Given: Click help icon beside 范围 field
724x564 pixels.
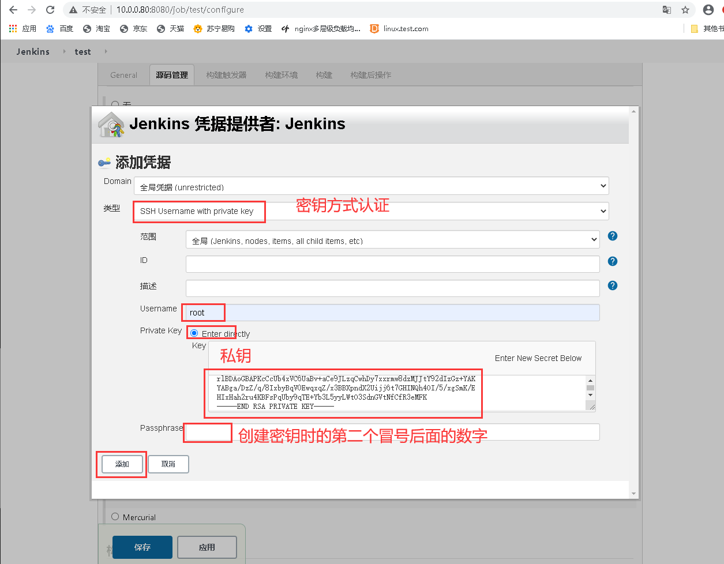Looking at the screenshot, I should tap(613, 236).
